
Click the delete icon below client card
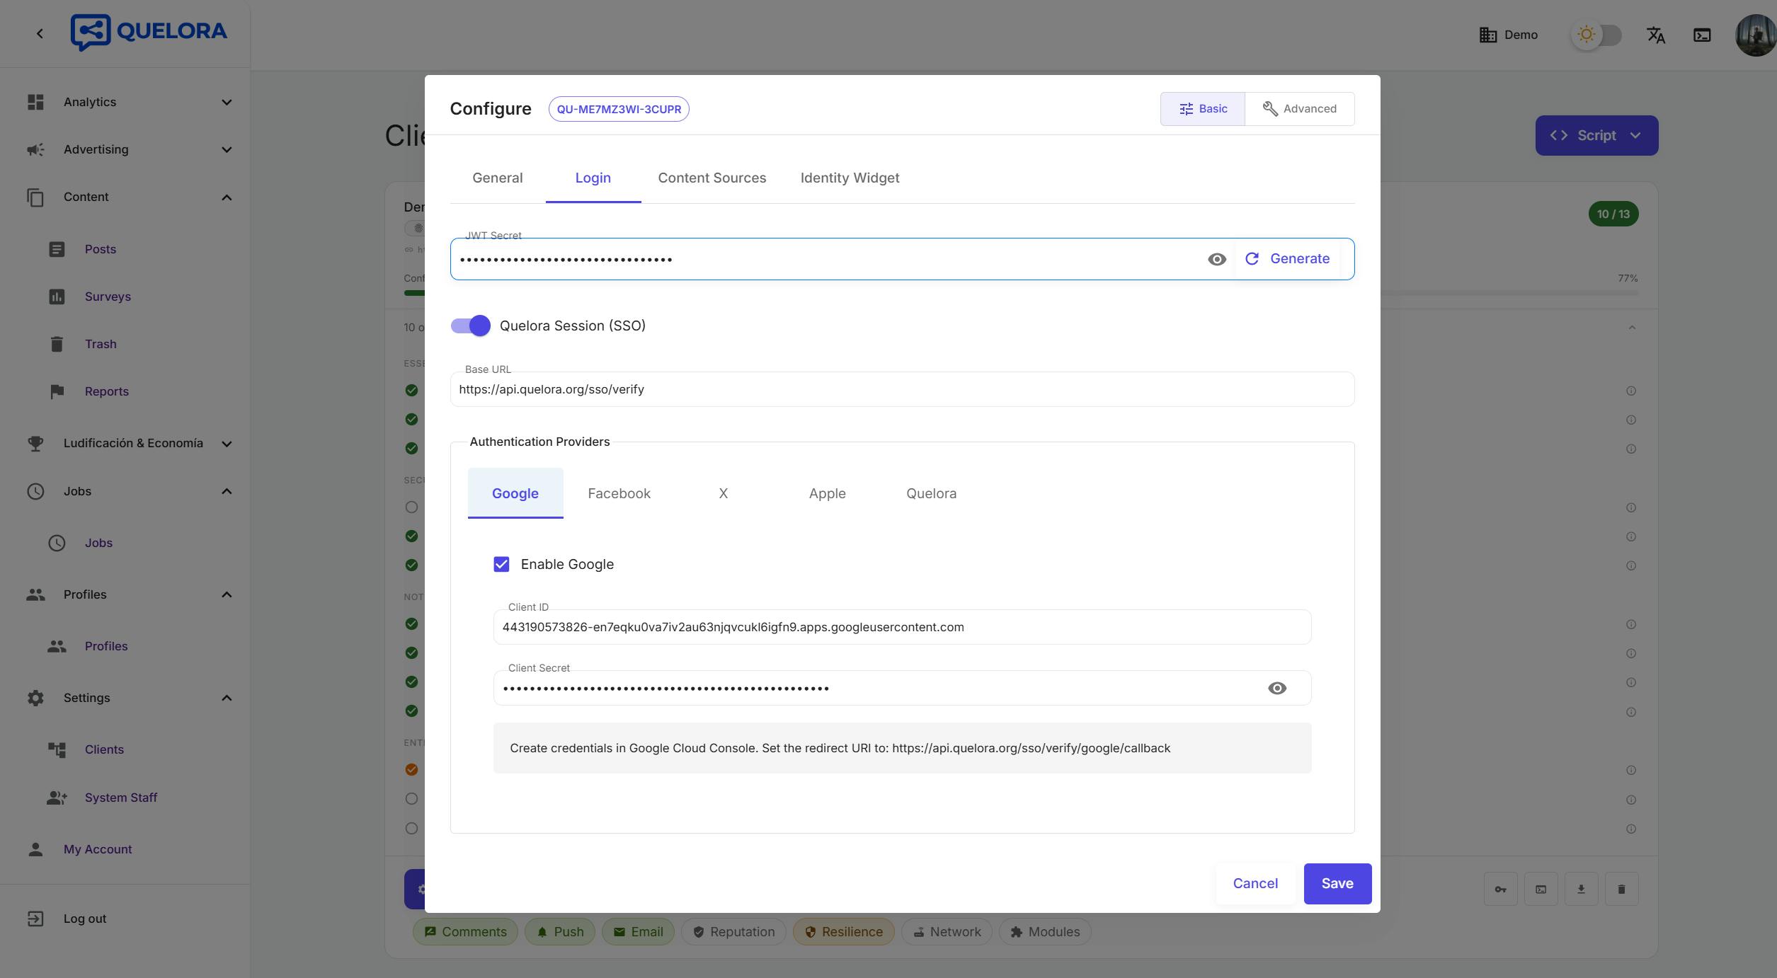point(1621,889)
